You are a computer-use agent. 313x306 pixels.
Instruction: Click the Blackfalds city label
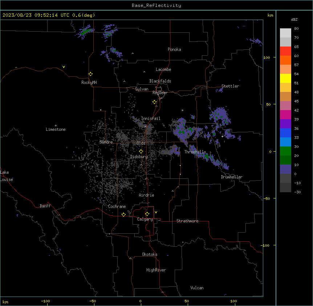click(x=160, y=81)
